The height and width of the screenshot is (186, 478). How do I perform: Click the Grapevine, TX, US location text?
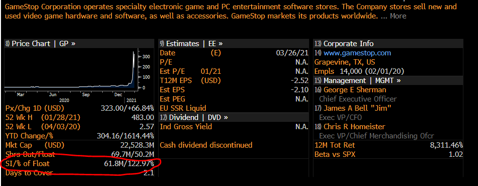click(x=345, y=62)
